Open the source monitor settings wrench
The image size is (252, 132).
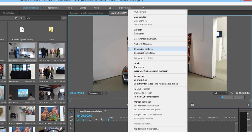(232, 93)
